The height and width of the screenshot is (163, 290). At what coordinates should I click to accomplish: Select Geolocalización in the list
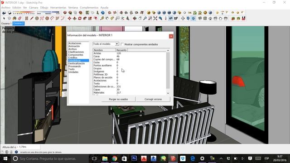pos(77,63)
